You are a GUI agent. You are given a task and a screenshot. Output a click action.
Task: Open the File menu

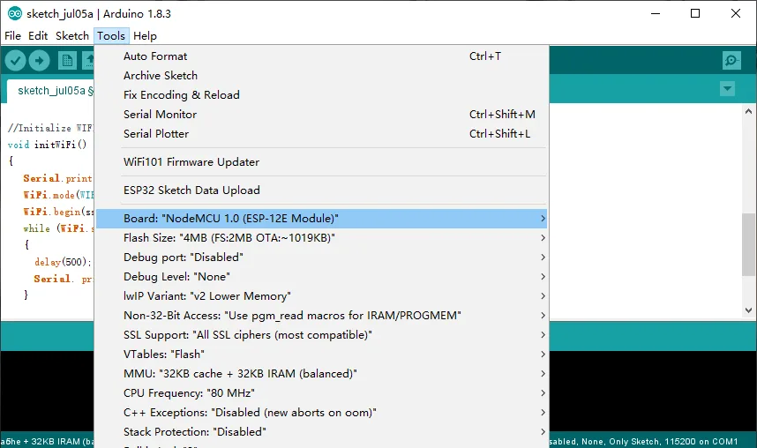point(12,36)
